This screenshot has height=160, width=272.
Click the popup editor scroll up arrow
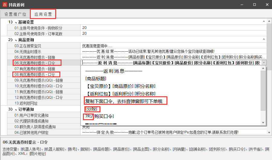tap(263, 68)
